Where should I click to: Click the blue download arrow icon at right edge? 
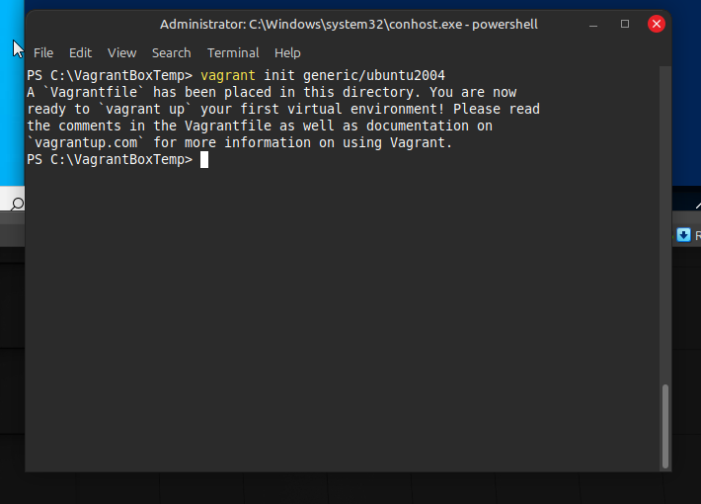pos(683,234)
